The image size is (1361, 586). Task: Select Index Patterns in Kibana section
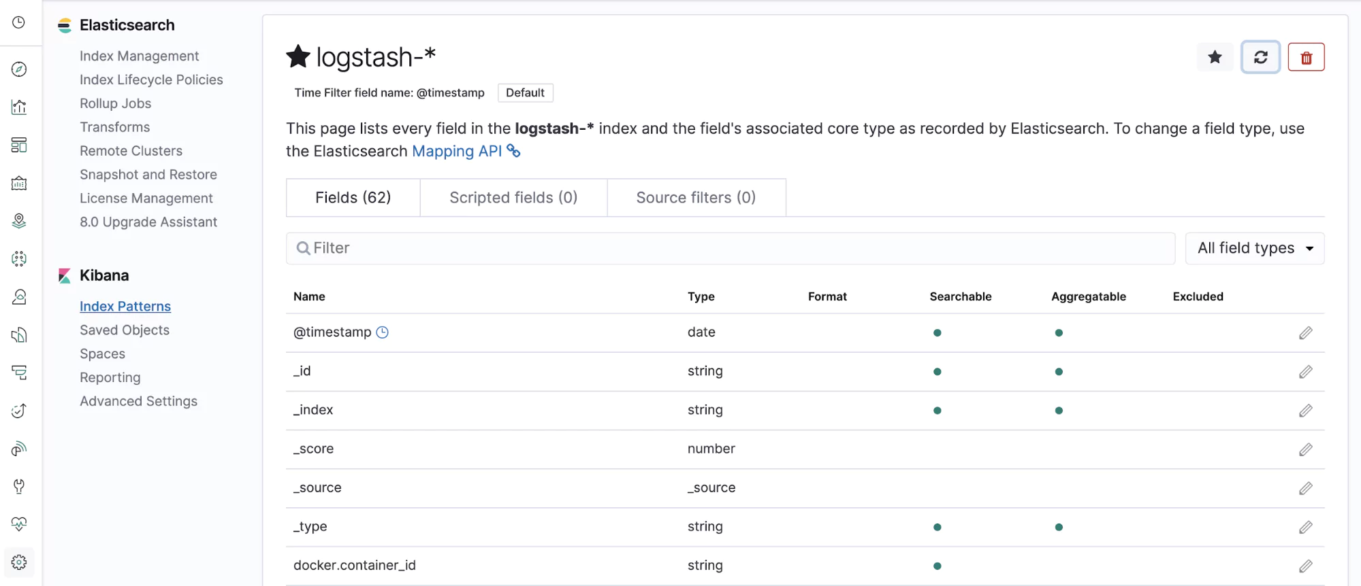point(125,307)
